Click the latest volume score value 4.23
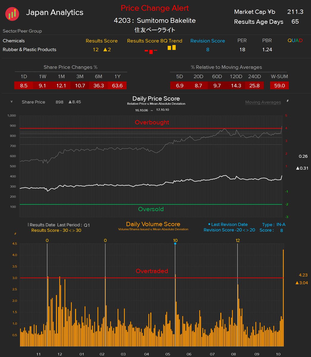Screen dimensions: 311x357 pyautogui.click(x=303, y=275)
